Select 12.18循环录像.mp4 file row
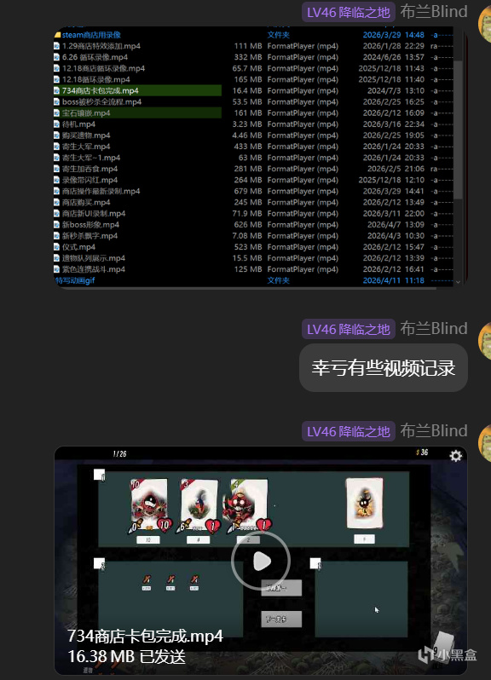 254,79
